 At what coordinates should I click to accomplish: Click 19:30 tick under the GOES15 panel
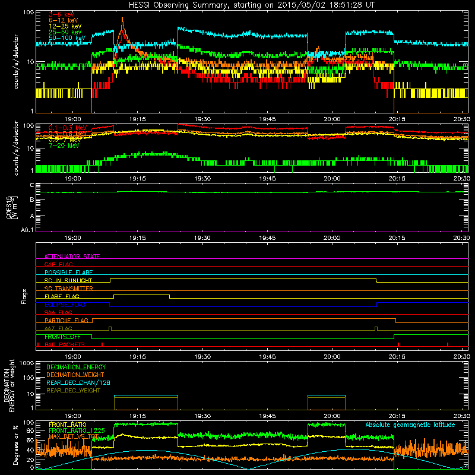202,238
